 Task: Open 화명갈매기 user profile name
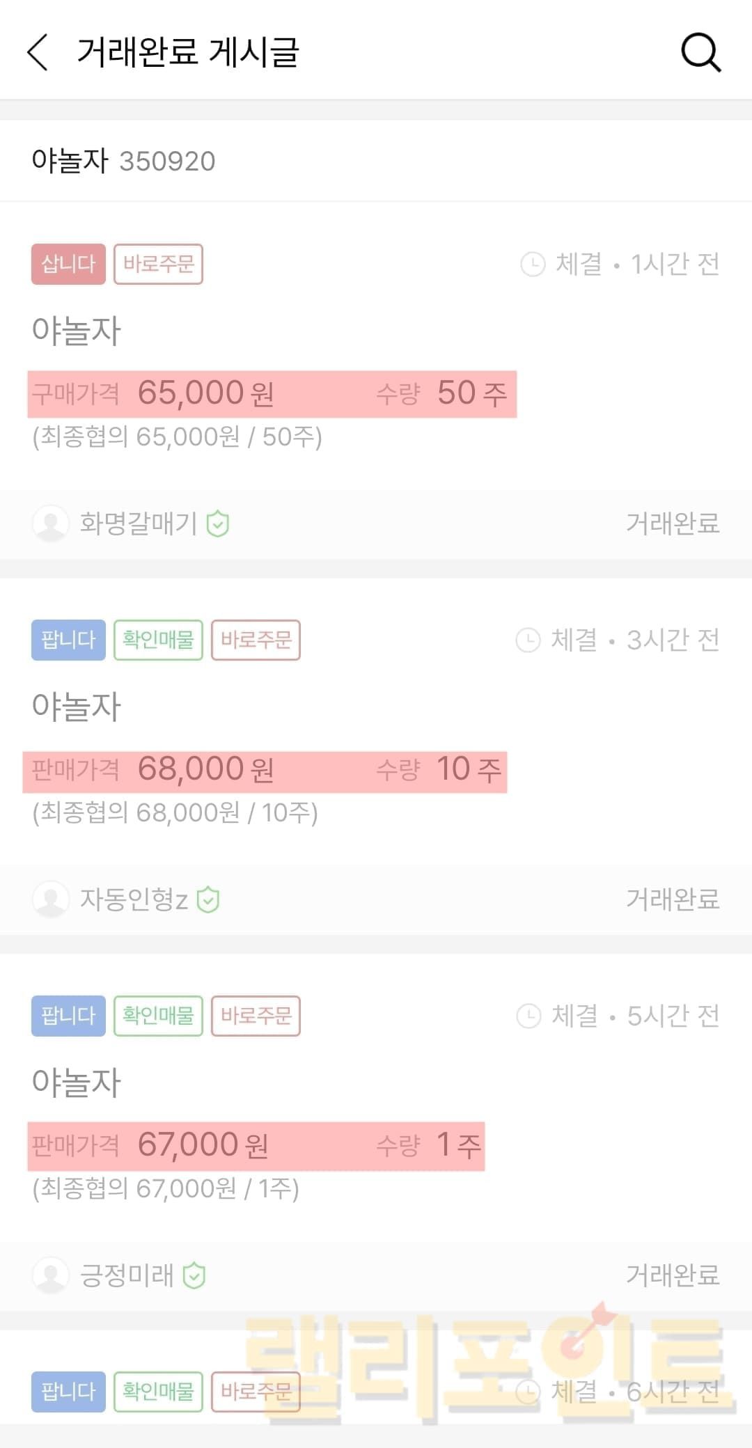(139, 524)
